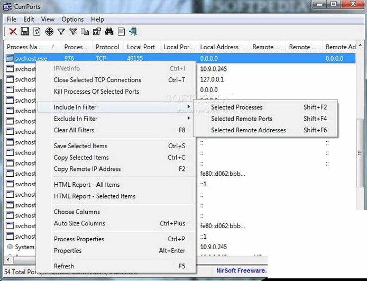Viewport: 367px width, 281px height.
Task: Open the Edit menu
Action: click(x=29, y=19)
